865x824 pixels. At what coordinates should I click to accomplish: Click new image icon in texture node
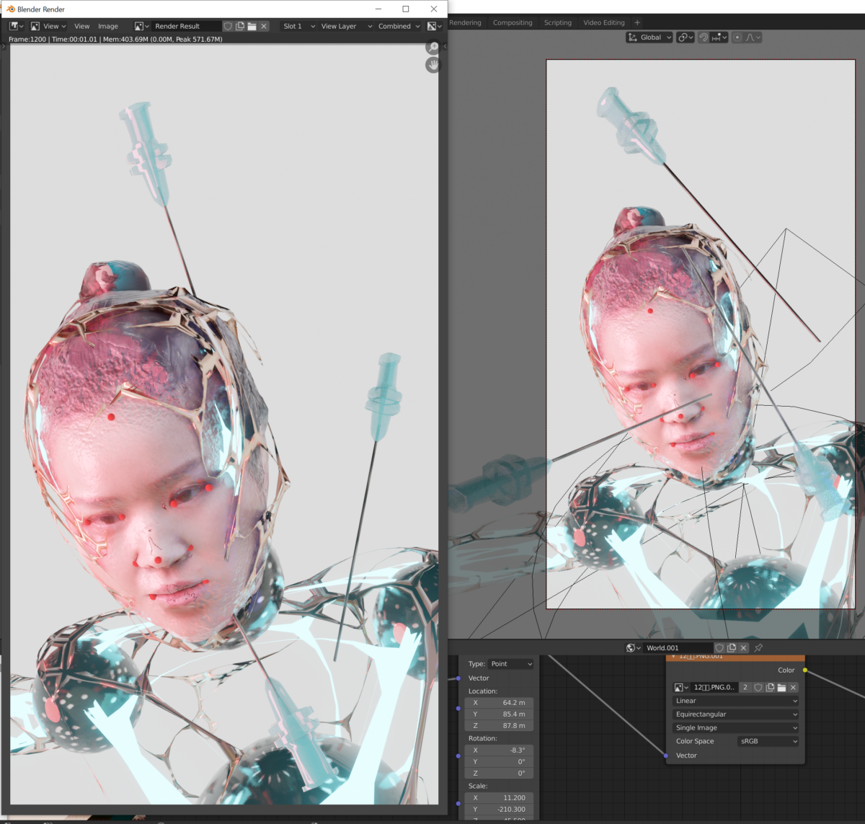pyautogui.click(x=770, y=688)
